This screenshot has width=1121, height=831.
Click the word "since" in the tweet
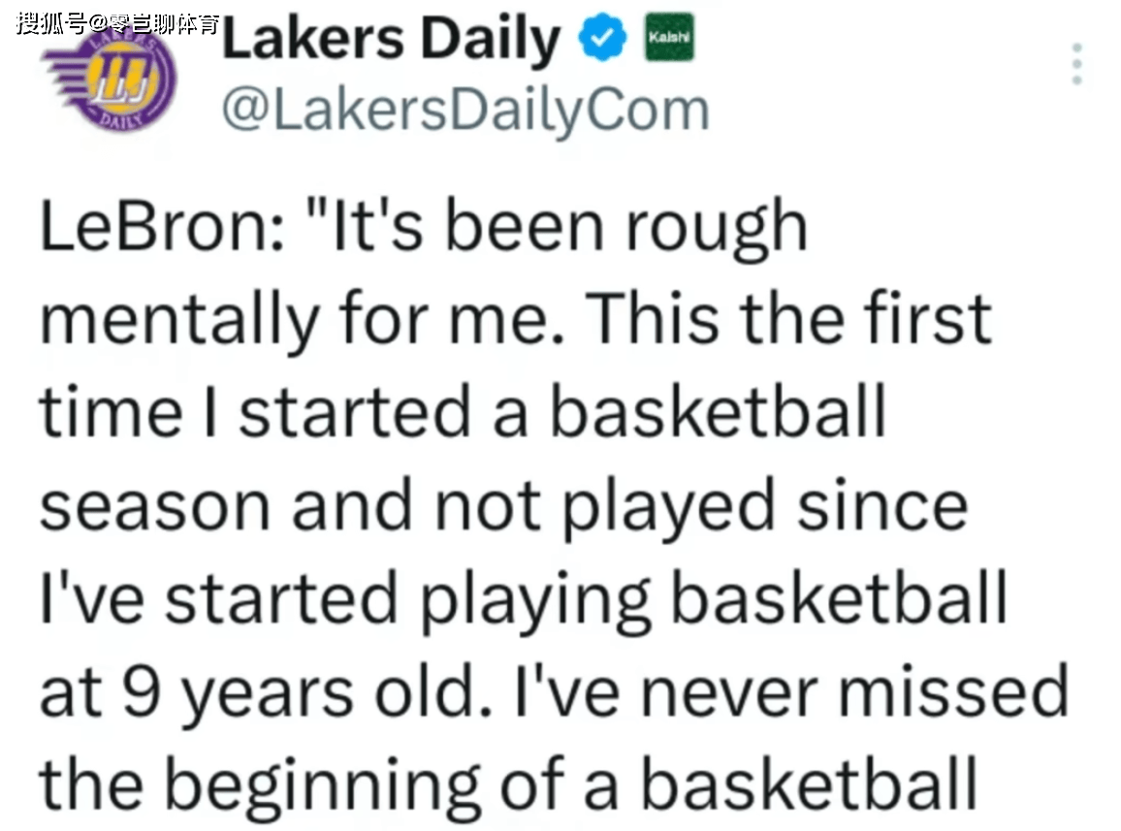tap(881, 504)
